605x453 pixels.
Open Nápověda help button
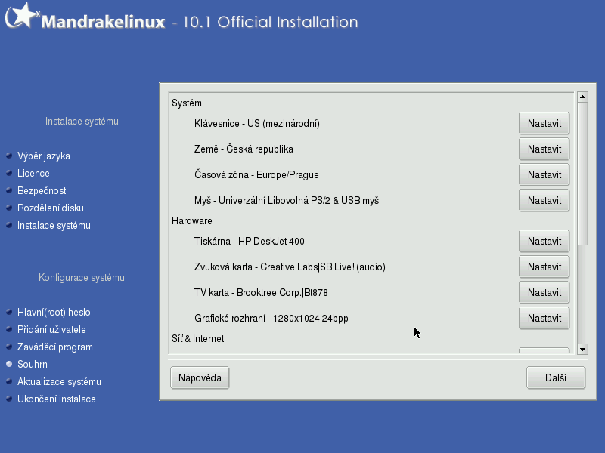(x=200, y=378)
